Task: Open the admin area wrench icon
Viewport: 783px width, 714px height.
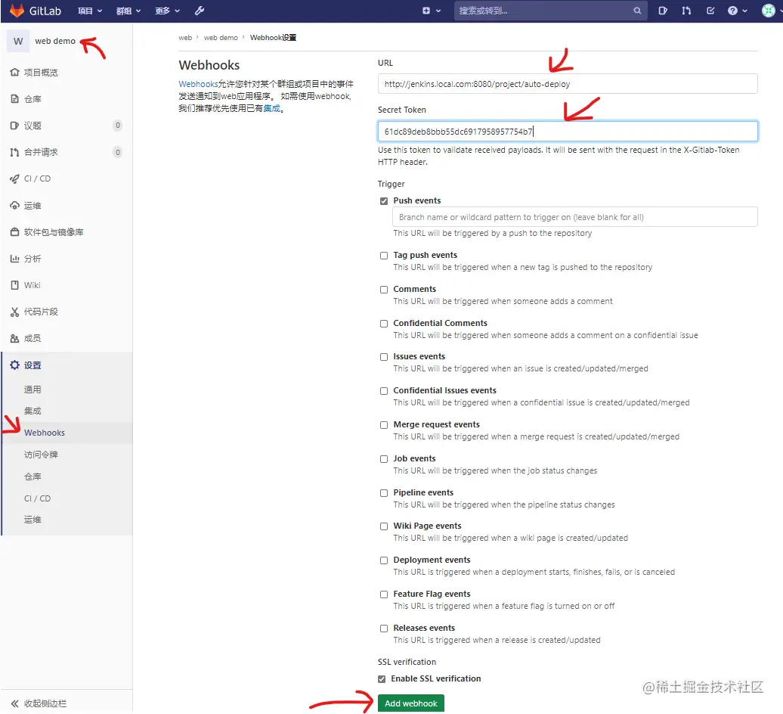Action: tap(200, 11)
